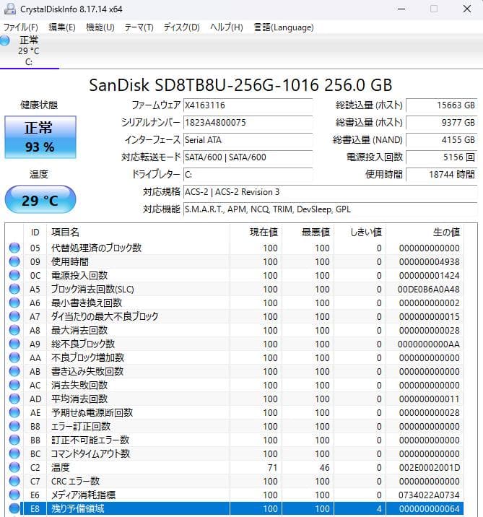Click the 29 °C temperature button
This screenshot has height=517, width=483.
[40, 200]
